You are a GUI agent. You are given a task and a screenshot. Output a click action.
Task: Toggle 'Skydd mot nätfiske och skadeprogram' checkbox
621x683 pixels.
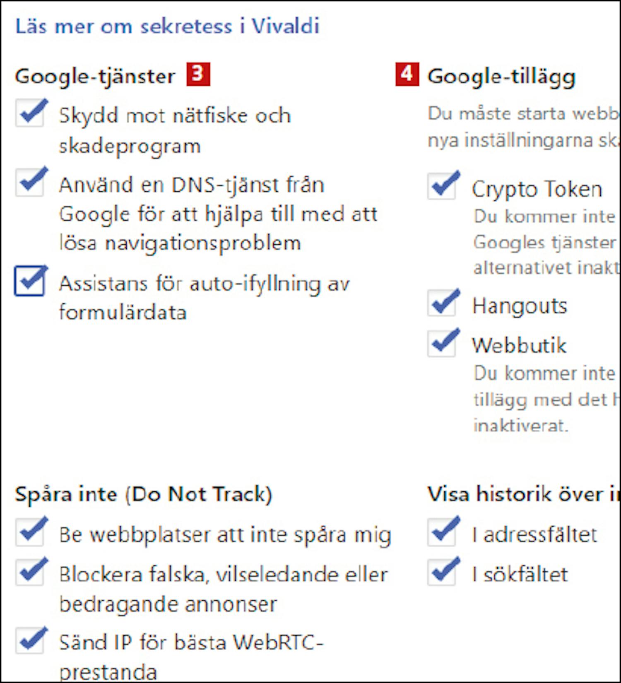pos(30,113)
